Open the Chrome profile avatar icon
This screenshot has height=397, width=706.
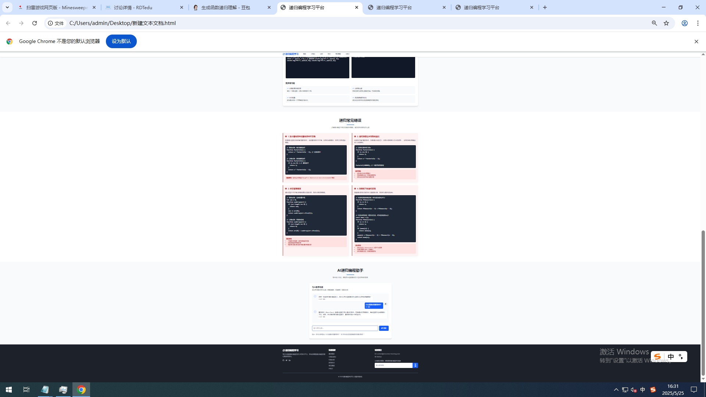point(684,23)
